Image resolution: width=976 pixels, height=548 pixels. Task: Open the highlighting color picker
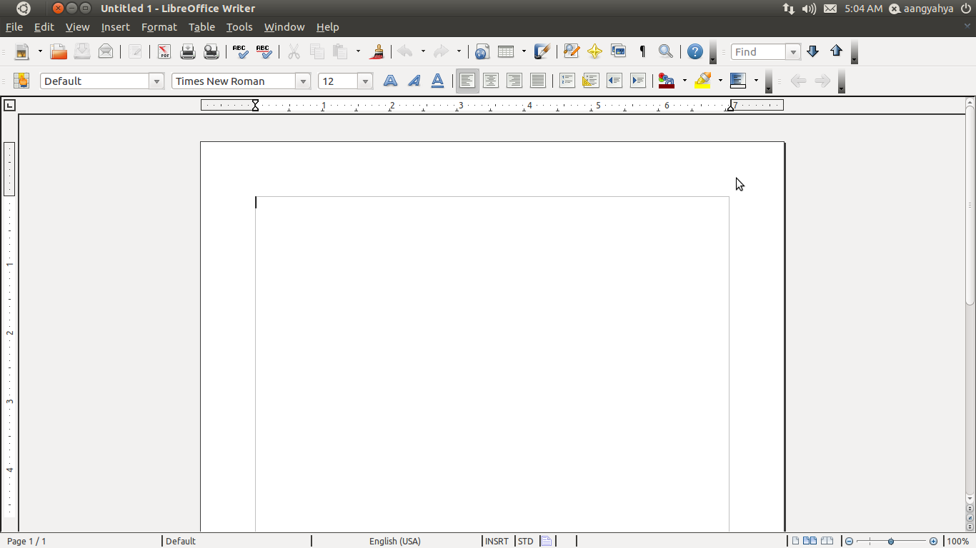pyautogui.click(x=721, y=81)
